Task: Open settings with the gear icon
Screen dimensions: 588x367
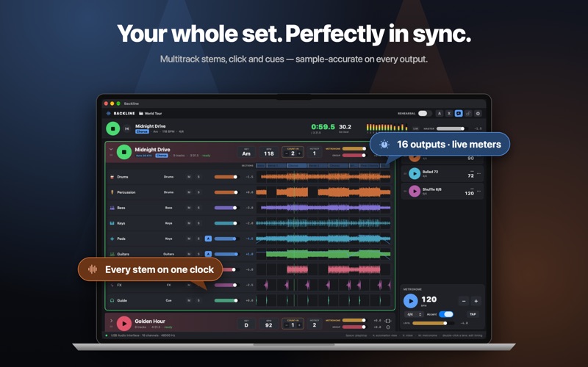Action: tap(478, 113)
